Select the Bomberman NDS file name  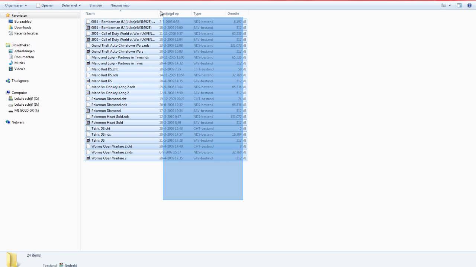tap(123, 22)
